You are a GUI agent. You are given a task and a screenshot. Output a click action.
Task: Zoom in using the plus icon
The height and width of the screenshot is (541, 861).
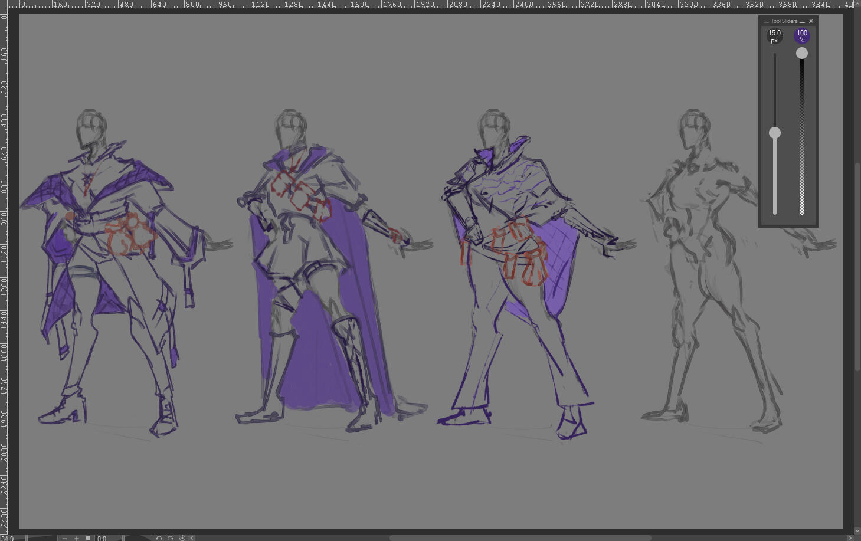(77, 537)
